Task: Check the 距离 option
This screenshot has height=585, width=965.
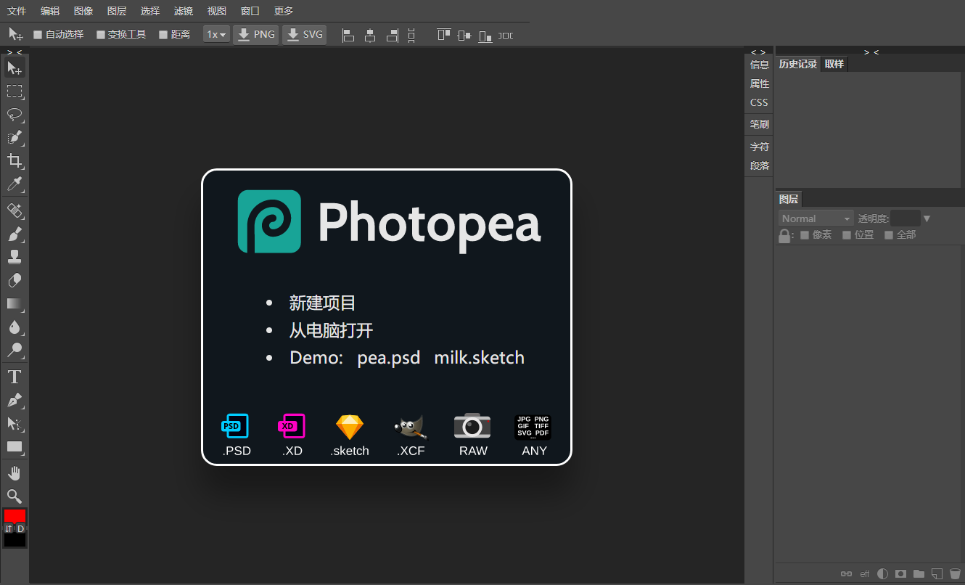Action: [163, 34]
